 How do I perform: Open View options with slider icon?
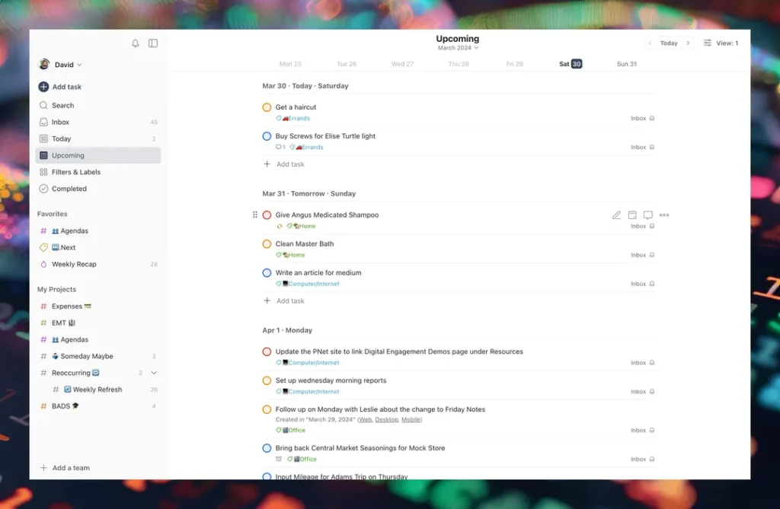pyautogui.click(x=720, y=43)
